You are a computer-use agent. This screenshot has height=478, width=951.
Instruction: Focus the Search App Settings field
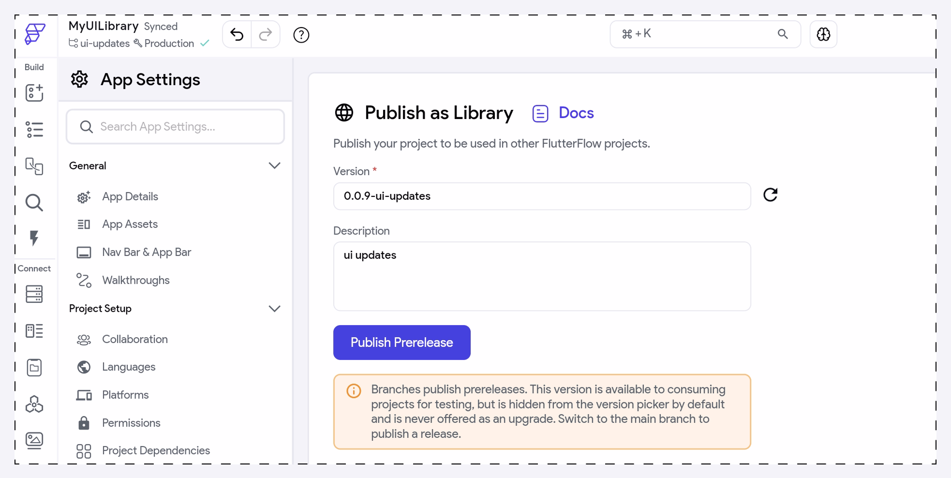click(175, 127)
